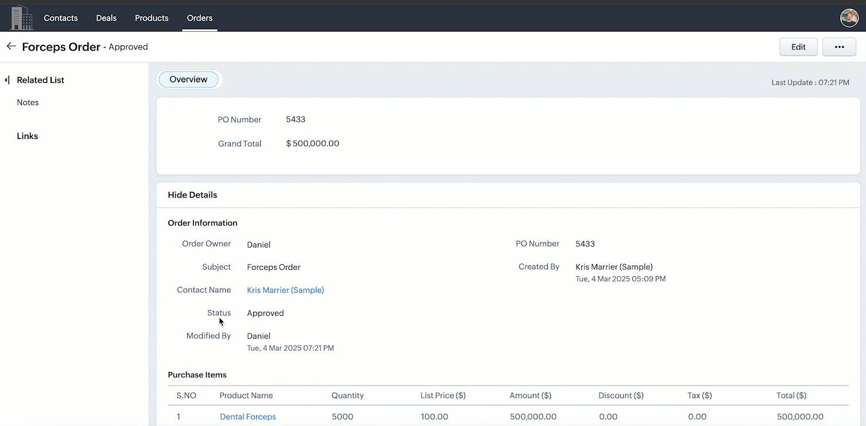Select the Links section heading
Screen dimensions: 866x426
click(x=28, y=136)
